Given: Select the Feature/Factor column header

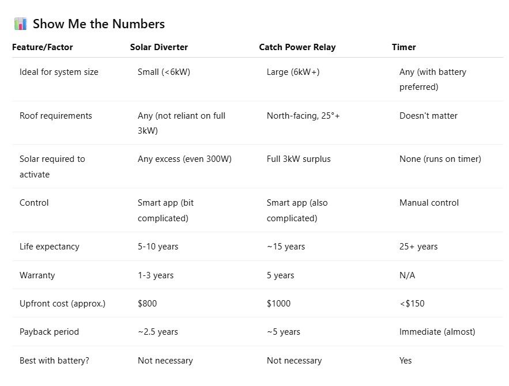Looking at the screenshot, I should coord(43,47).
